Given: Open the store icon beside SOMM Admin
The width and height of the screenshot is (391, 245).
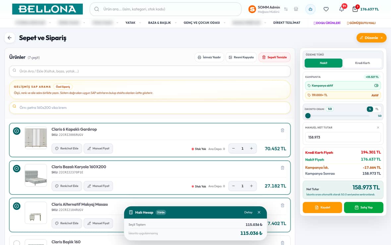Looking at the screenshot, I should coord(296,9).
